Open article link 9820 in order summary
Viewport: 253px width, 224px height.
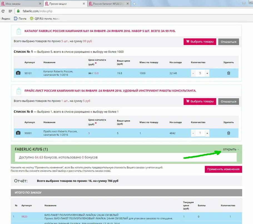pyautogui.click(x=24, y=216)
